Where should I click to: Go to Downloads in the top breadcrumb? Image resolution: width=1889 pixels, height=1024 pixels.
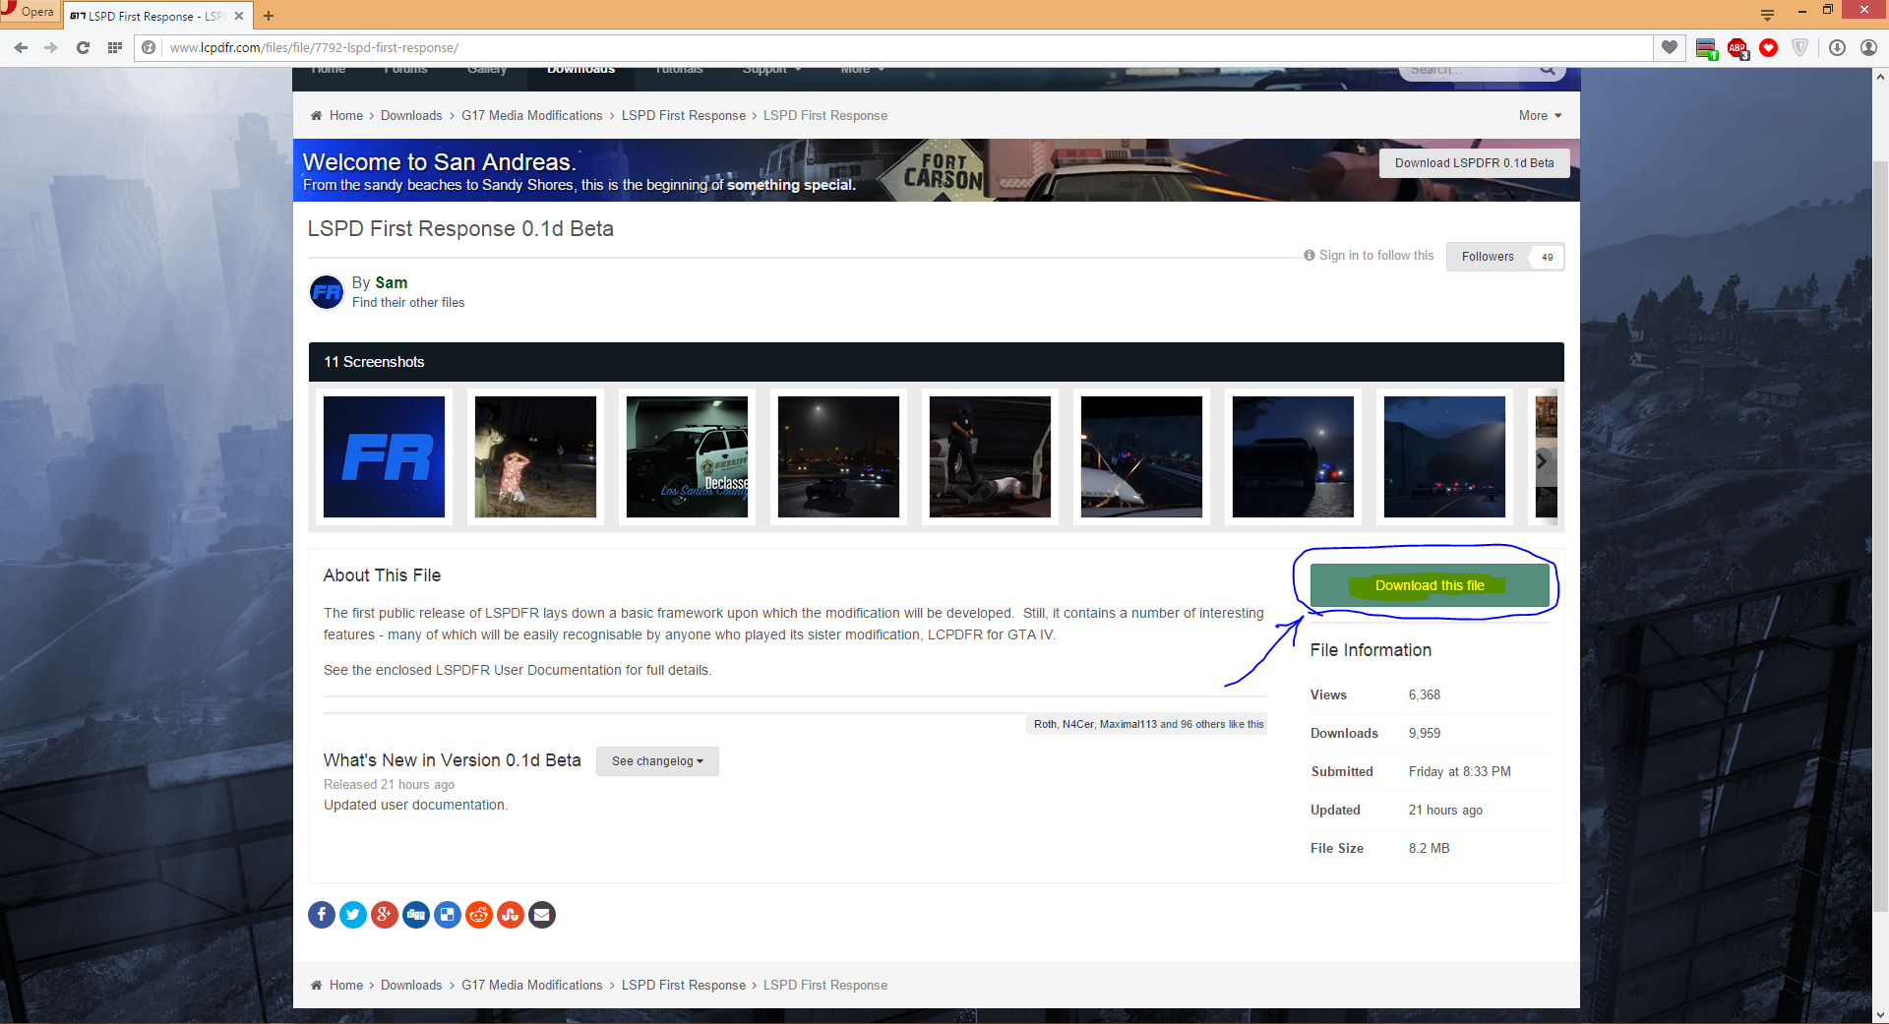411,115
